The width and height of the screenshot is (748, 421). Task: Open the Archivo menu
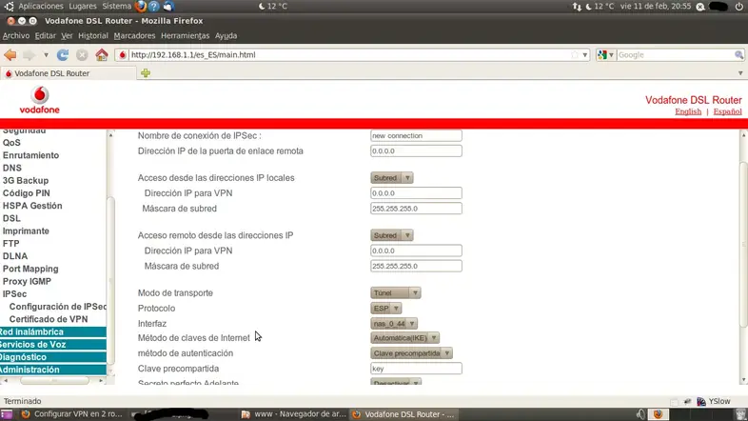click(16, 36)
